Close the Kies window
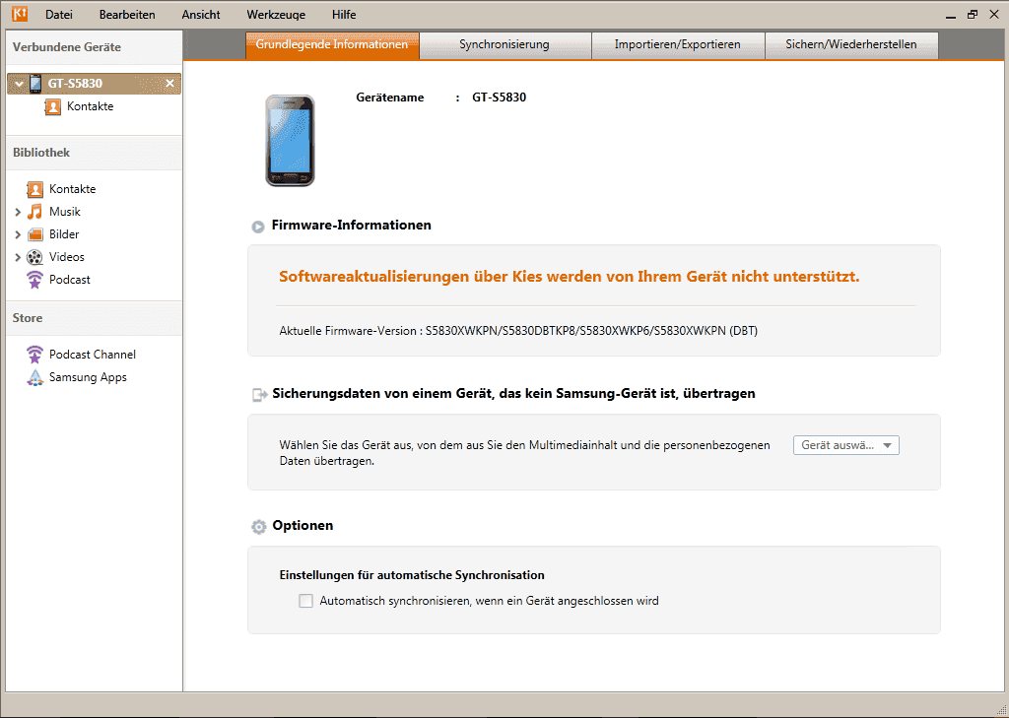 point(994,14)
